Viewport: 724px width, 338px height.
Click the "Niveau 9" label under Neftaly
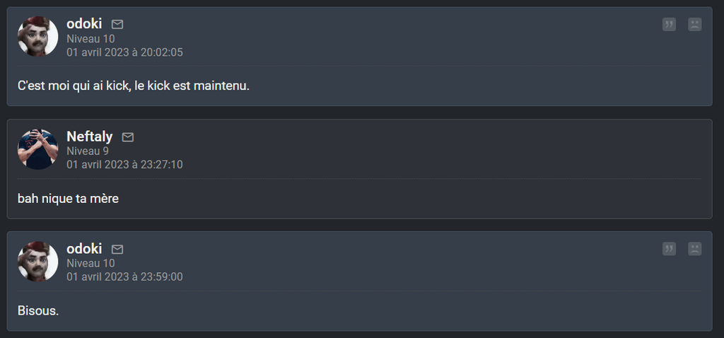click(x=88, y=151)
